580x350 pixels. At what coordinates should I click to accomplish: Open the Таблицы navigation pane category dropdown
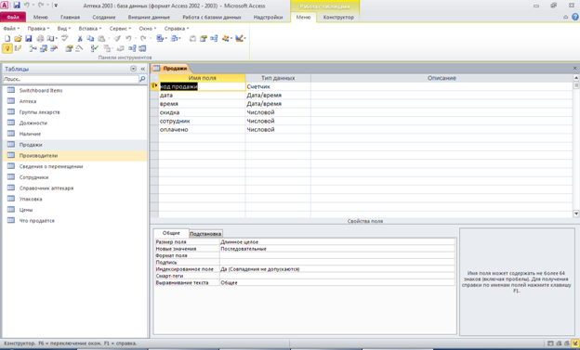[x=133, y=69]
